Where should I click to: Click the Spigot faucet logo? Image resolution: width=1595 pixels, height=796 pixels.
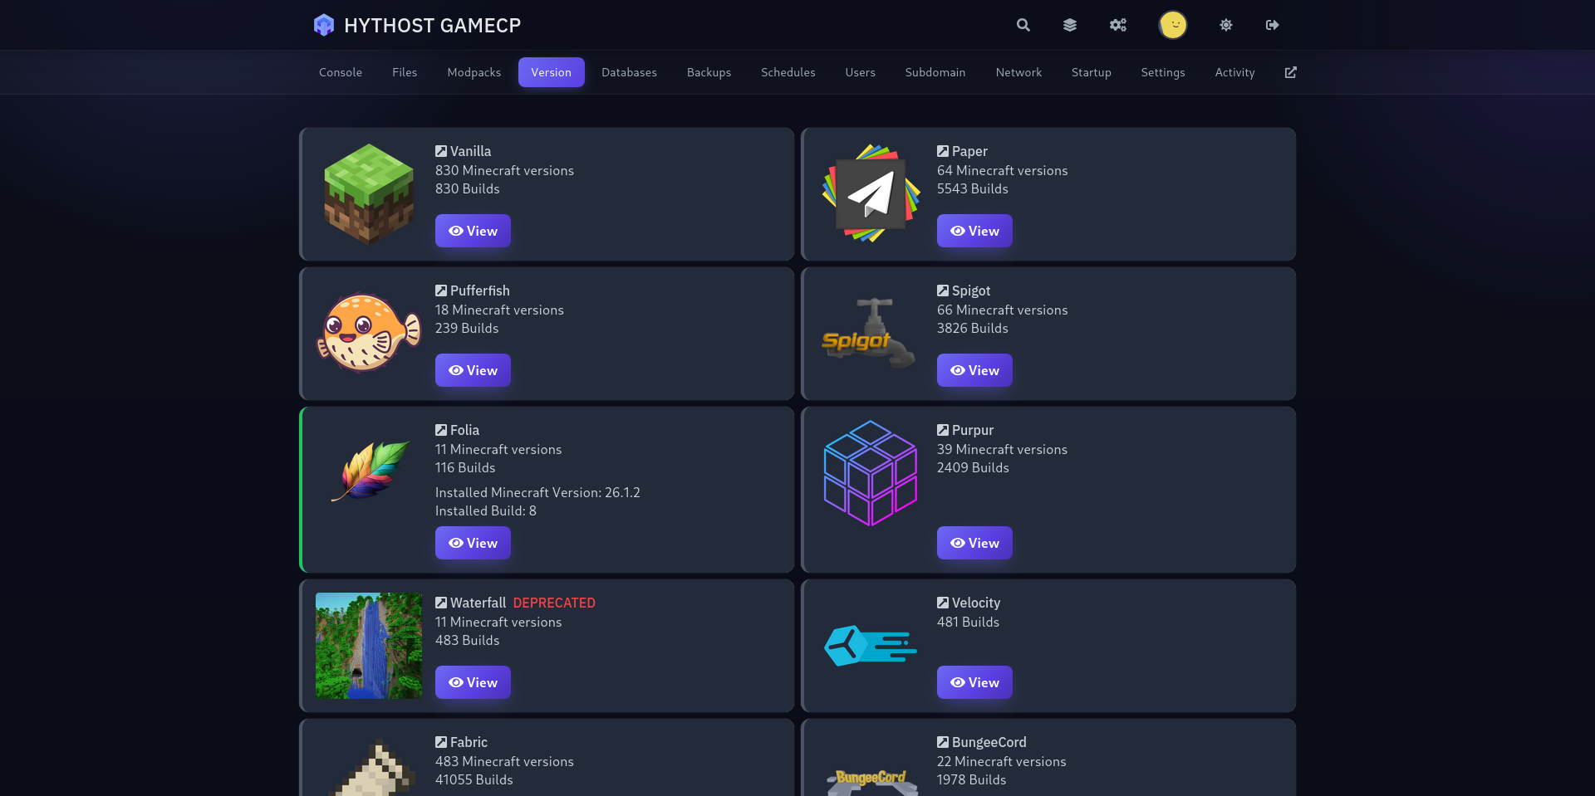(869, 334)
